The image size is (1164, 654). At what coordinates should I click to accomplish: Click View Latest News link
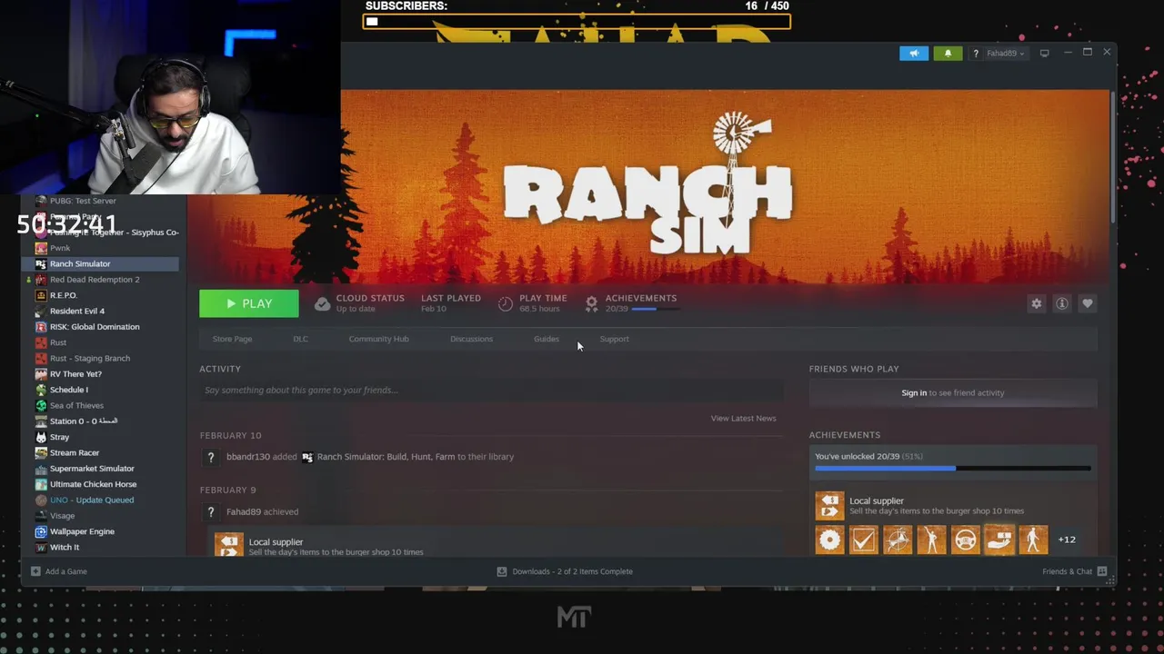coord(743,418)
